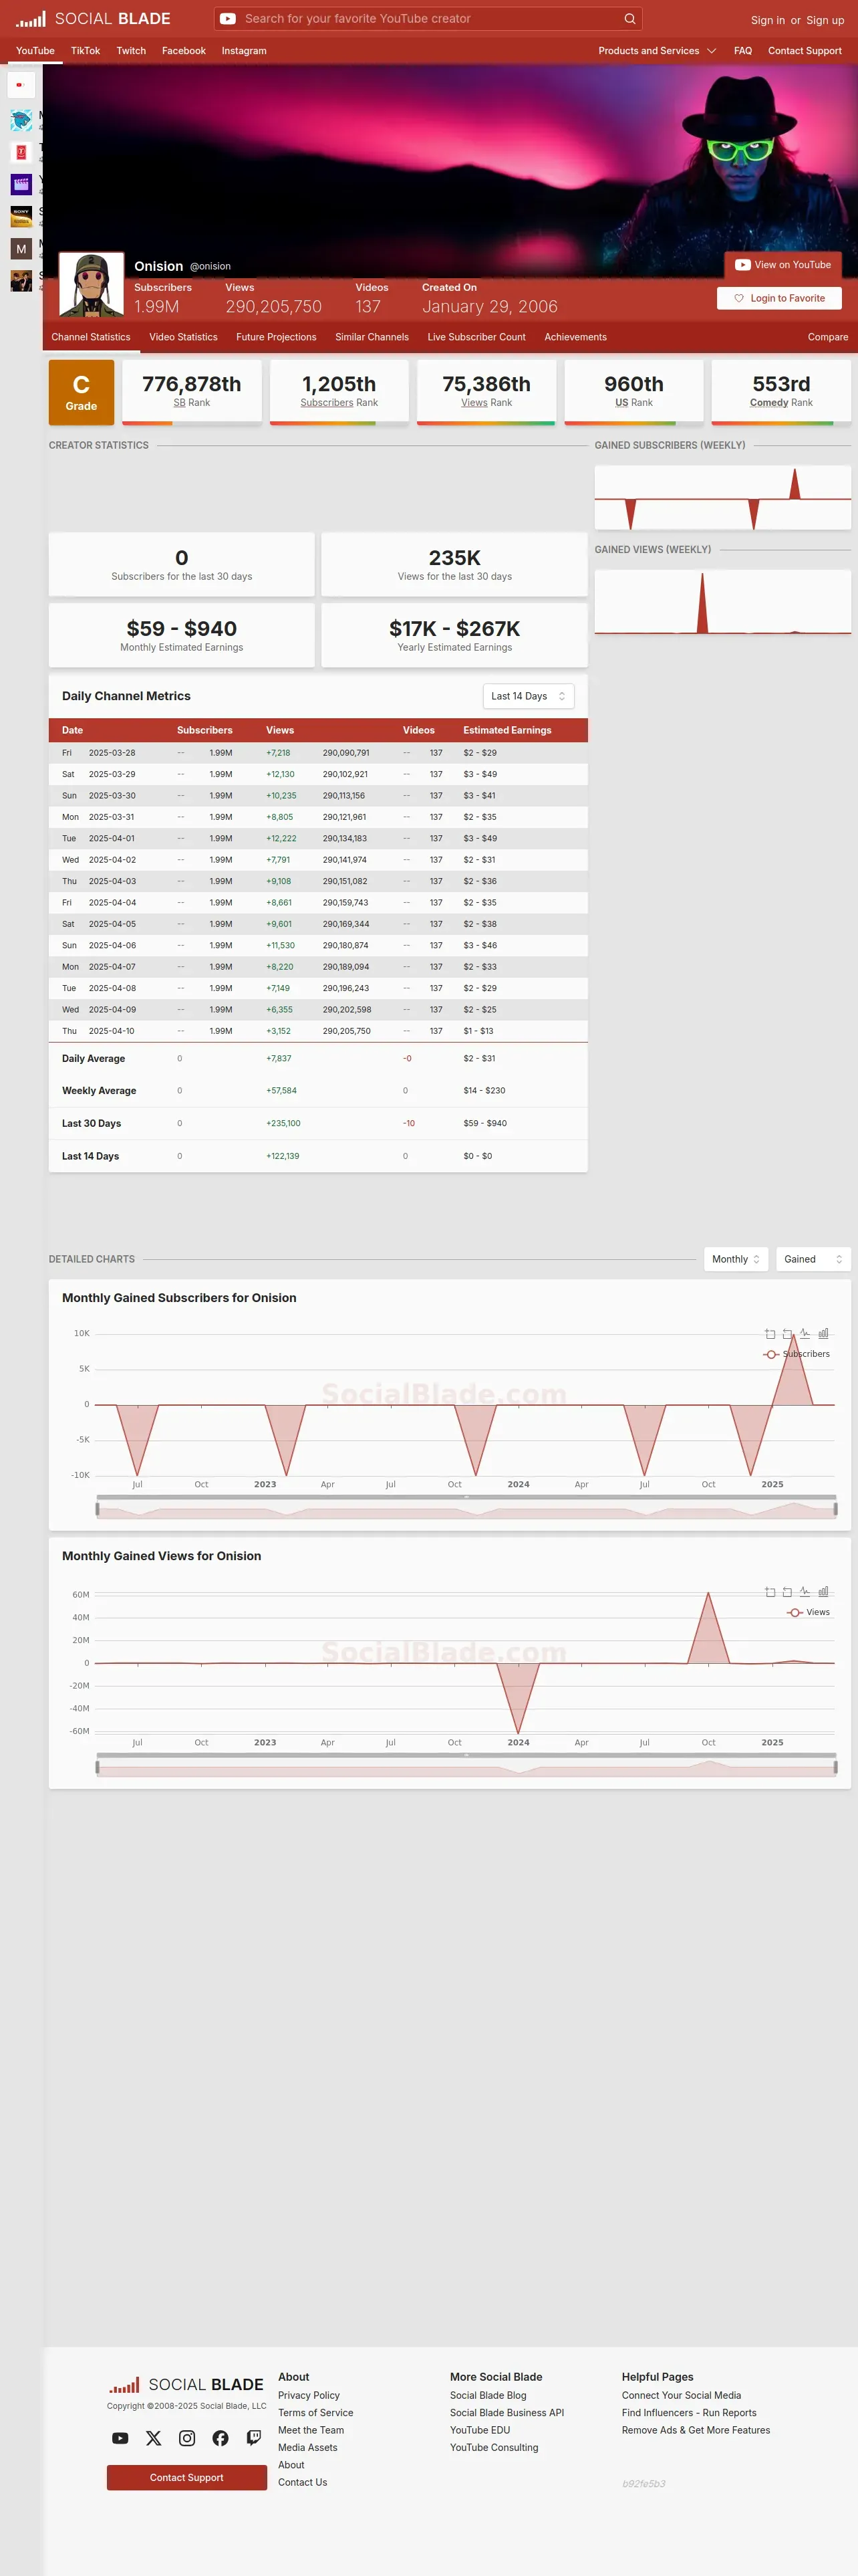858x2576 pixels.
Task: Open the Future Projections tab
Action: 277,337
